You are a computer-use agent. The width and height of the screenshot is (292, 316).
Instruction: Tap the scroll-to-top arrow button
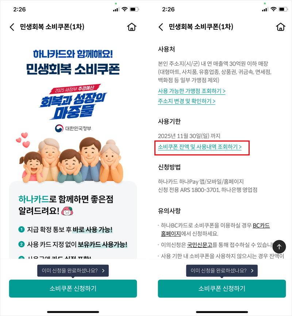coord(279,246)
